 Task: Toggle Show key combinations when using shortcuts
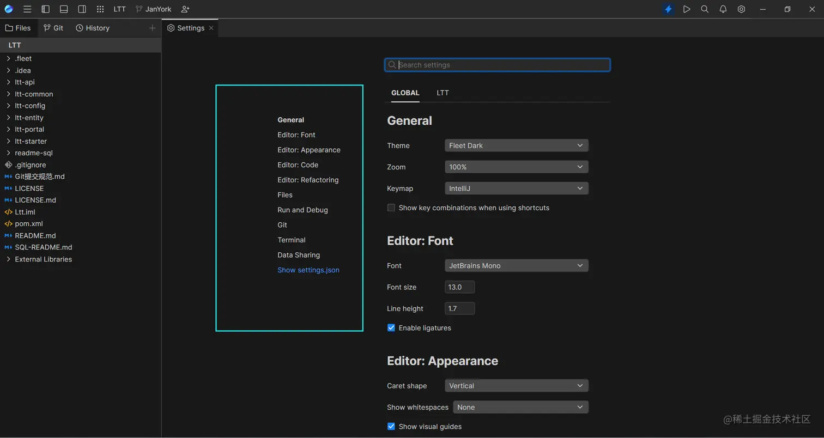(391, 208)
